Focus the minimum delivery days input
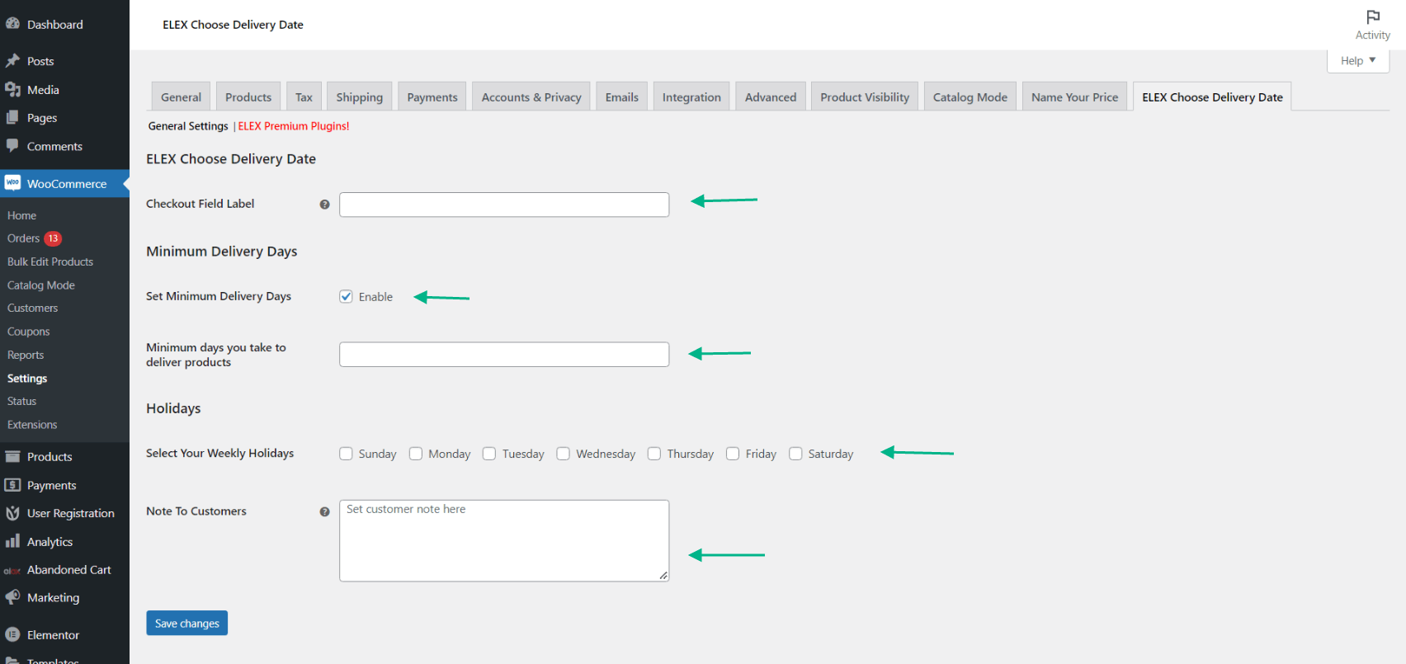Image resolution: width=1406 pixels, height=664 pixels. (504, 355)
